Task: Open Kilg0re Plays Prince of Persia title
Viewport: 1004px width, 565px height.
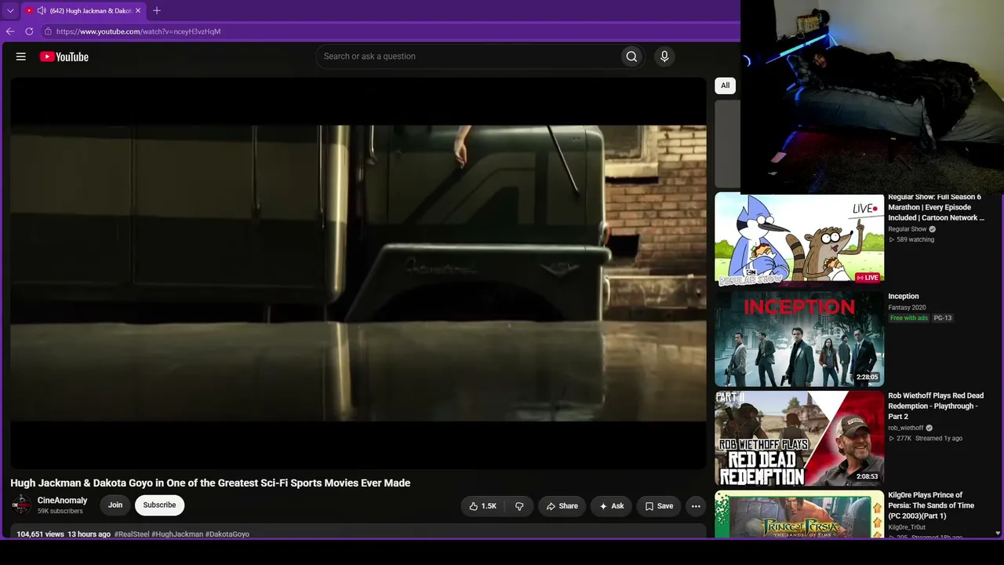Action: coord(931,505)
